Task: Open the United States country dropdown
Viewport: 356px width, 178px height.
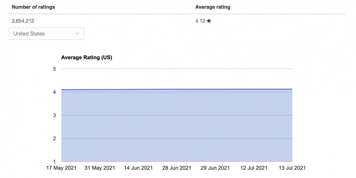Action: tap(46, 33)
